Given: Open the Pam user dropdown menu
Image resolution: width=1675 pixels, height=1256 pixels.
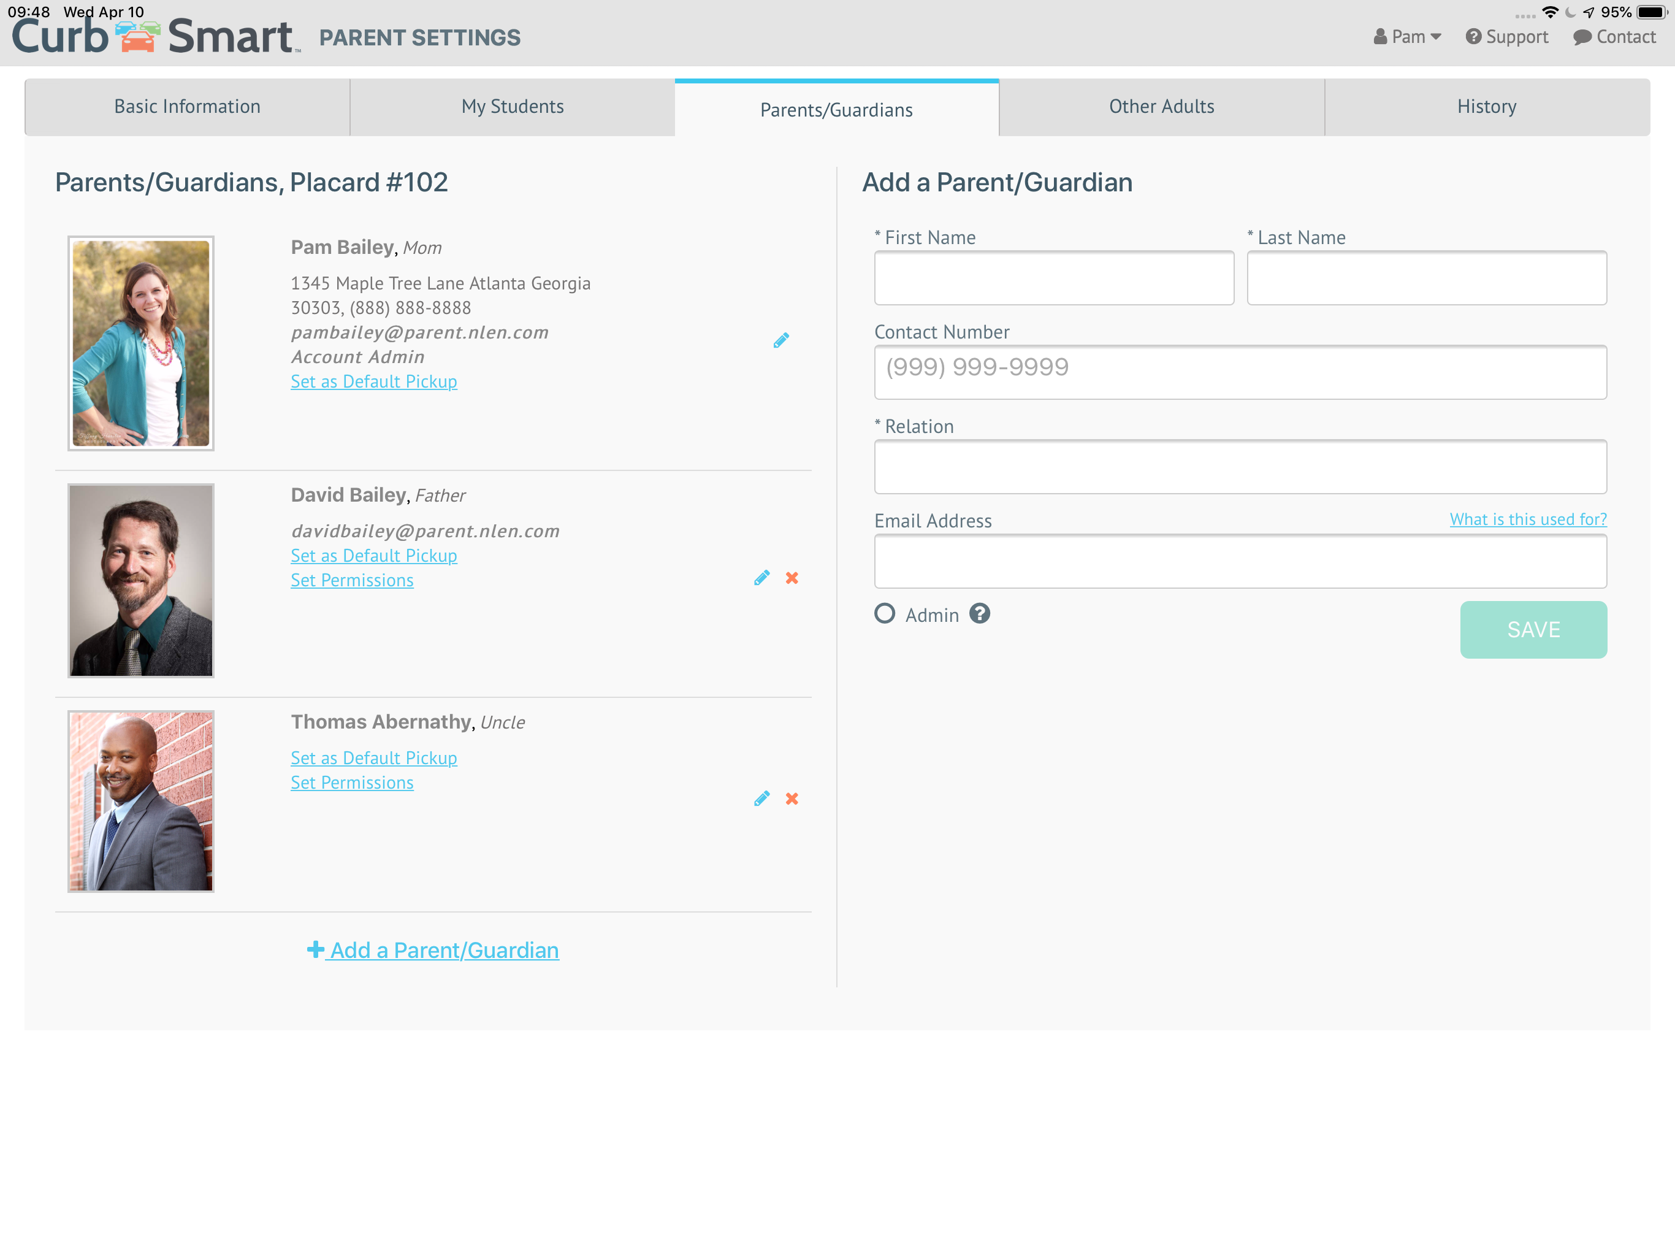Looking at the screenshot, I should tap(1407, 36).
